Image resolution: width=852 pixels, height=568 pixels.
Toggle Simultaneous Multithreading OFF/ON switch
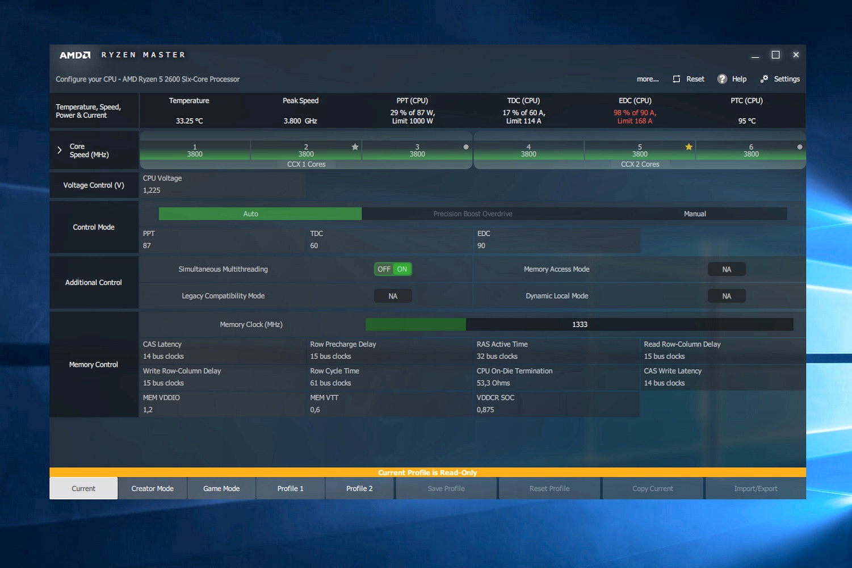(x=393, y=269)
